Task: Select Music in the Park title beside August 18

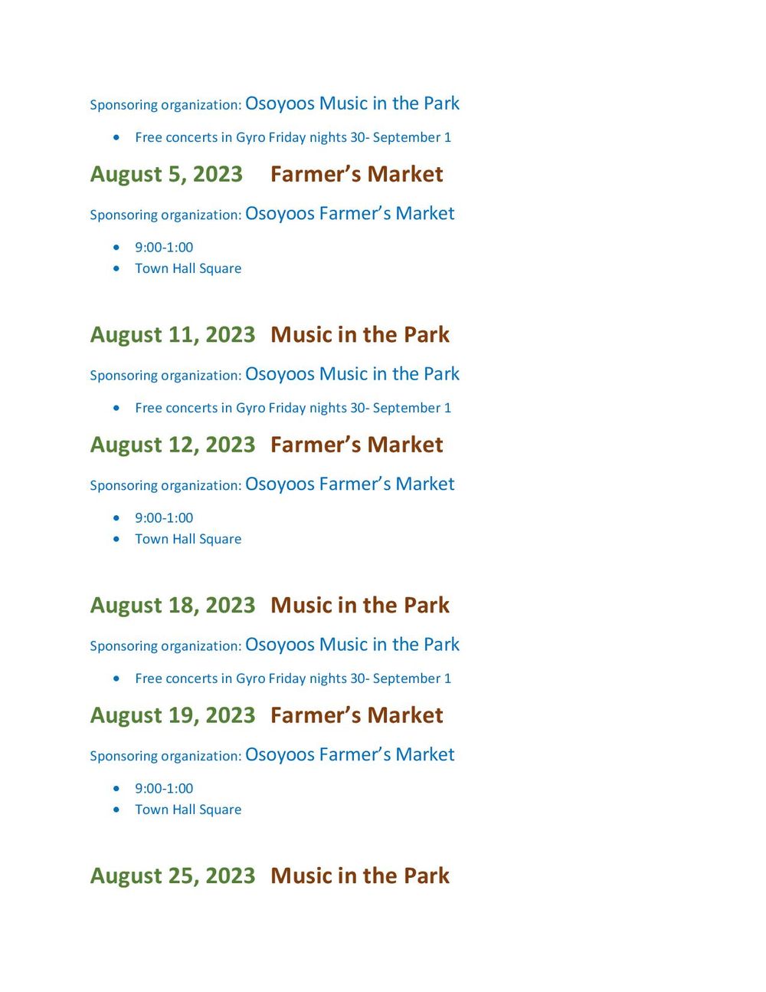Action: [360, 606]
